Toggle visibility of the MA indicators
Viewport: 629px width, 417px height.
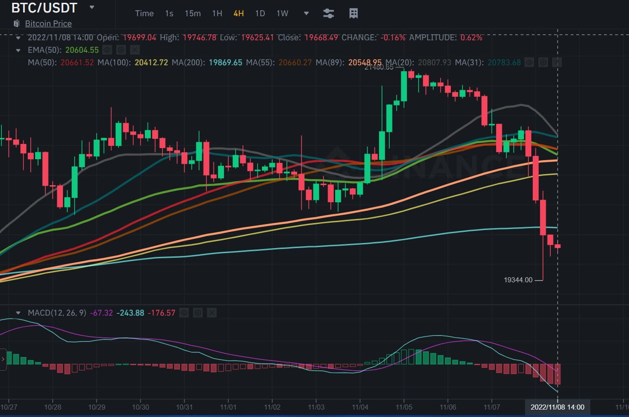coord(529,62)
